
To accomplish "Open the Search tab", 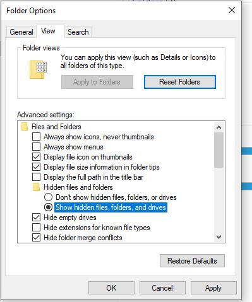I will pyautogui.click(x=78, y=32).
